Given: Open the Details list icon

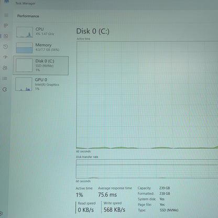Looking at the screenshot, I should [x=5, y=79].
